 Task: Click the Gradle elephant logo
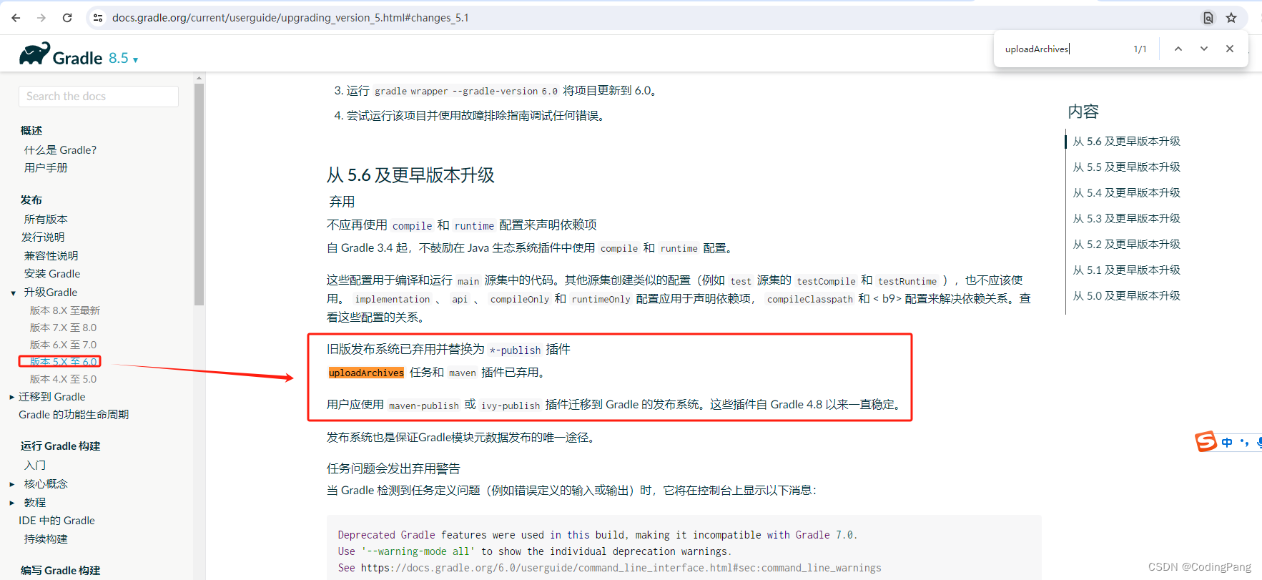tap(35, 54)
